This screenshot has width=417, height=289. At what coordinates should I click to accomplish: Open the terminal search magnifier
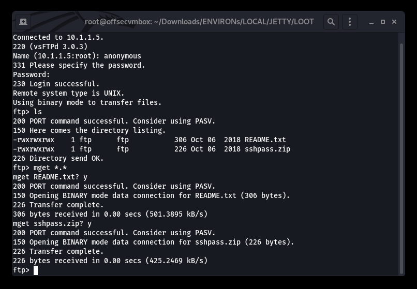[x=331, y=22]
